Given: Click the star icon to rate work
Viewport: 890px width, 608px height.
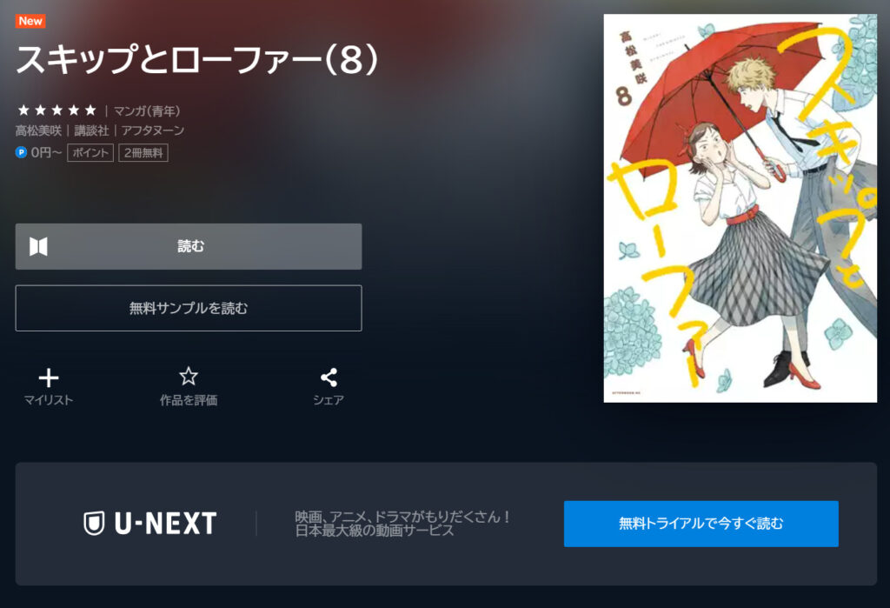Looking at the screenshot, I should click(189, 376).
